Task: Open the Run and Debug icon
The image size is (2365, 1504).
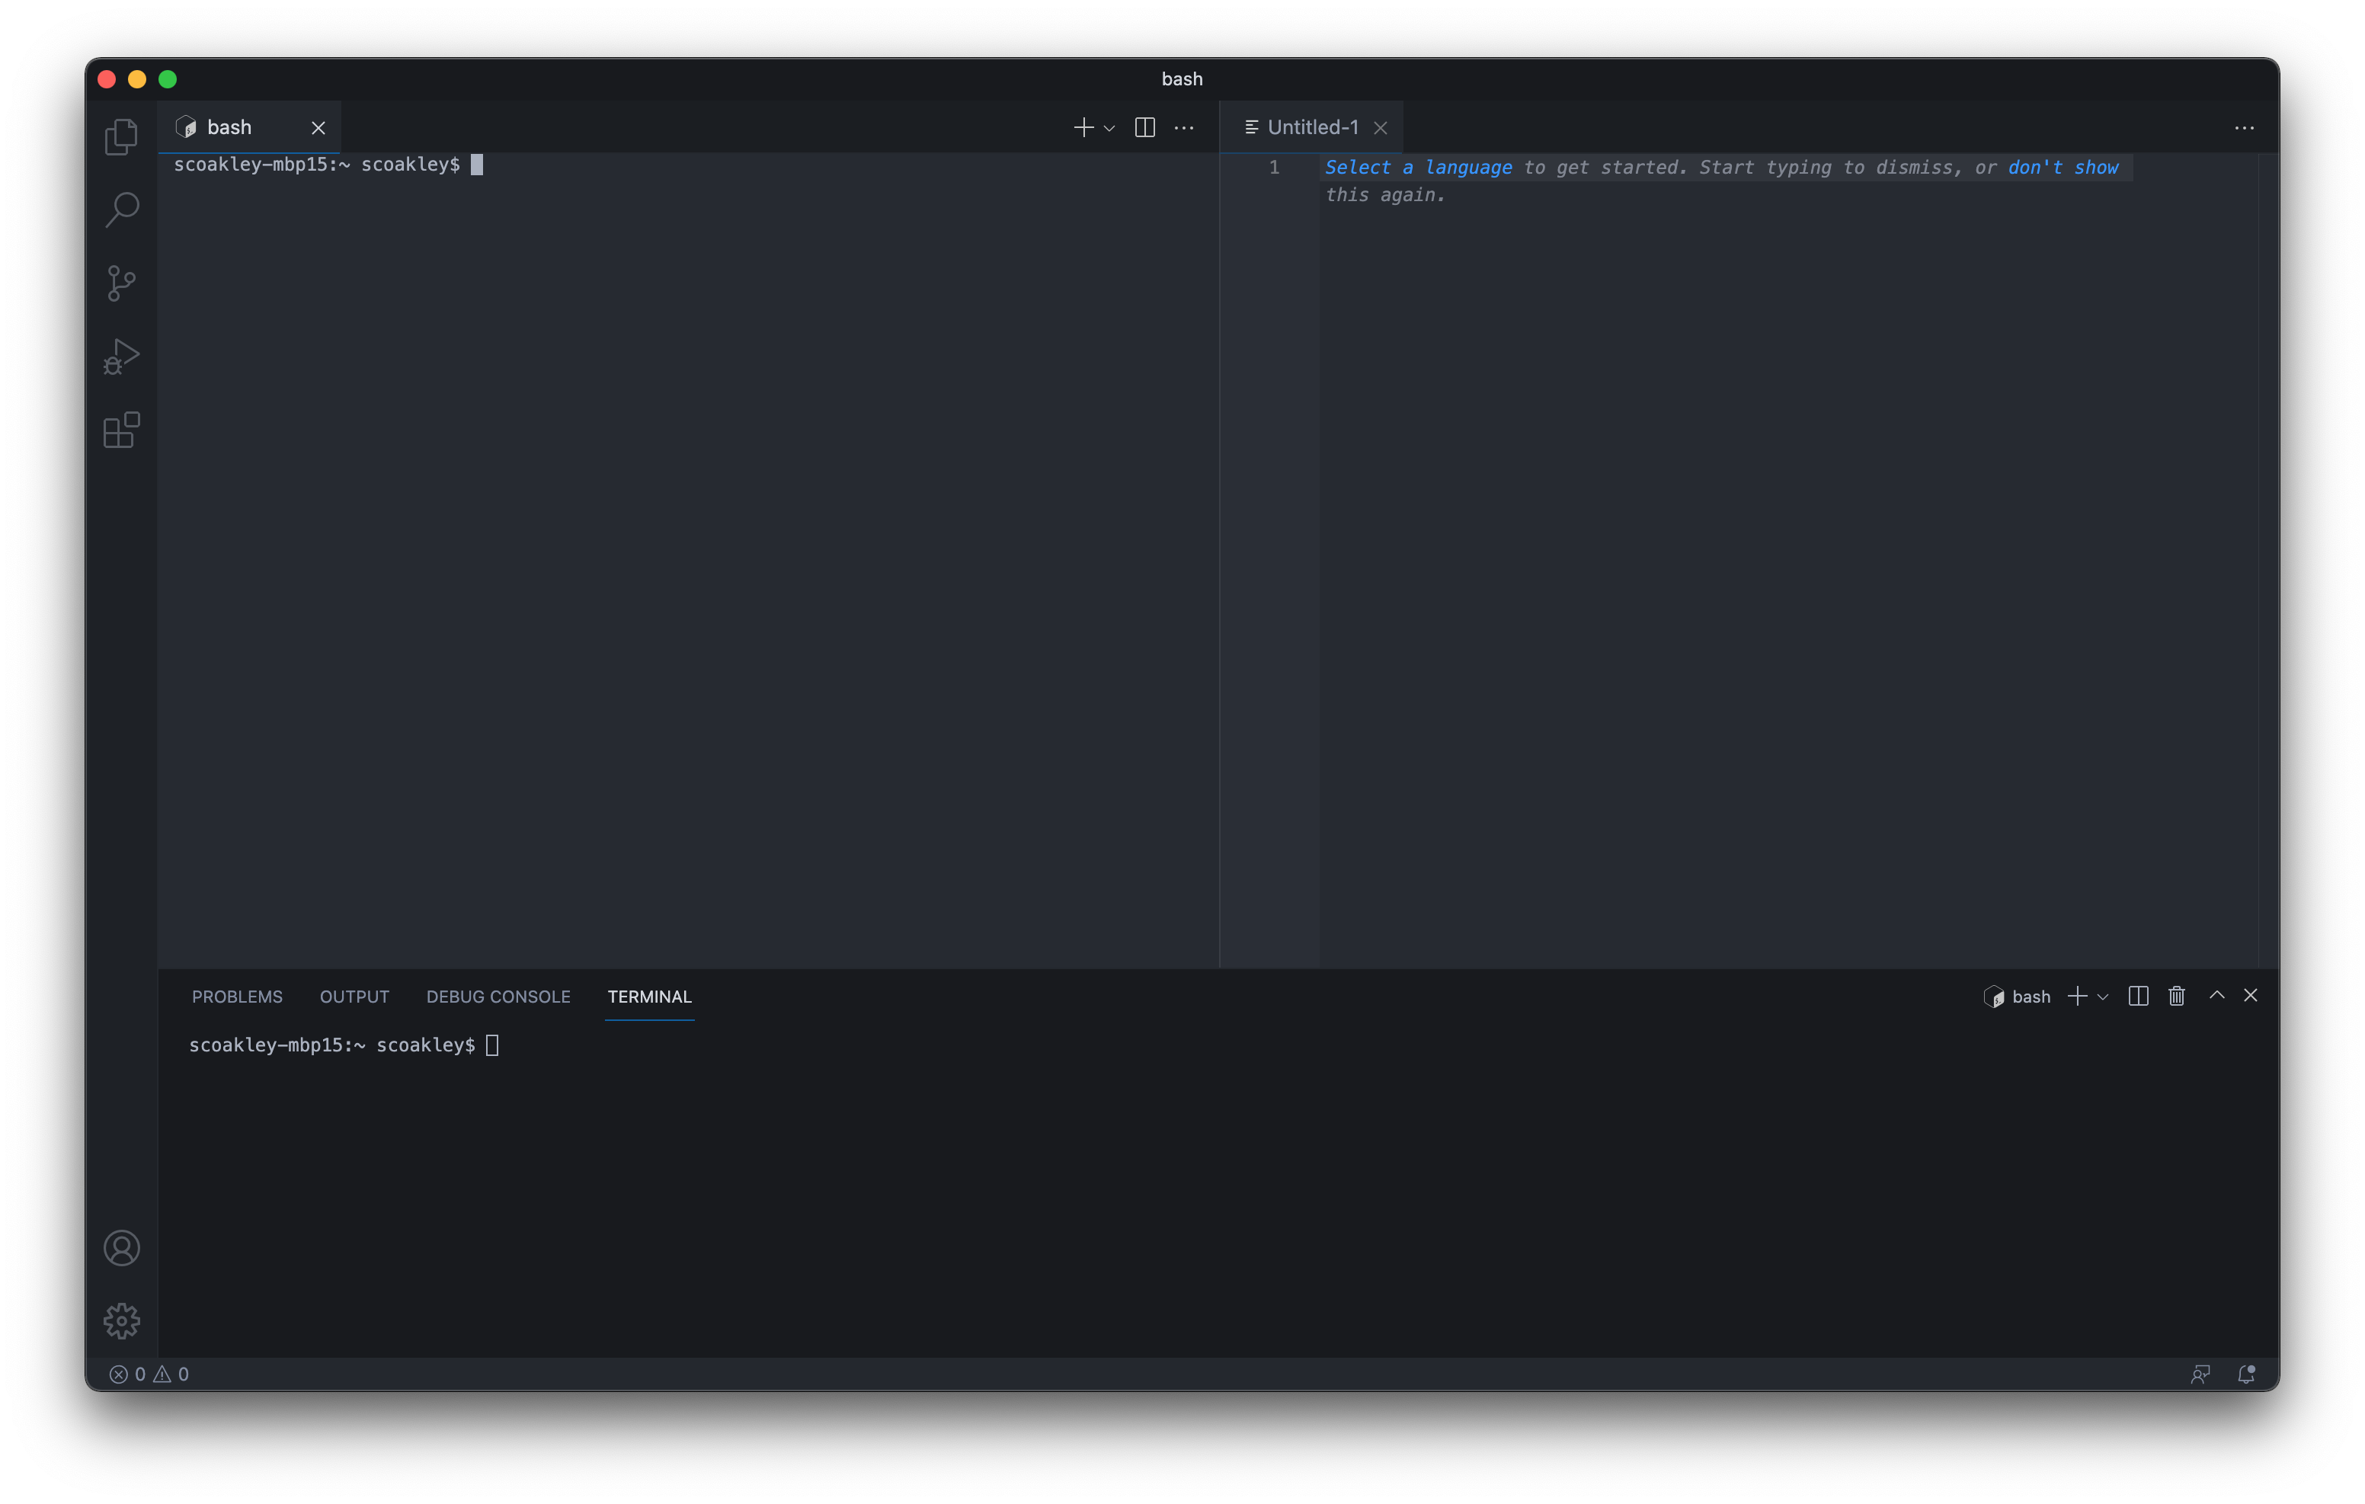Action: tap(121, 356)
